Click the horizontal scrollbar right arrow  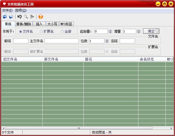tap(171, 128)
